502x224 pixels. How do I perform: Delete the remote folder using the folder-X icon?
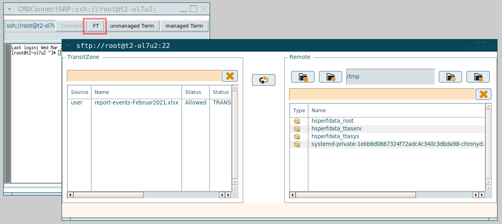(x=478, y=77)
